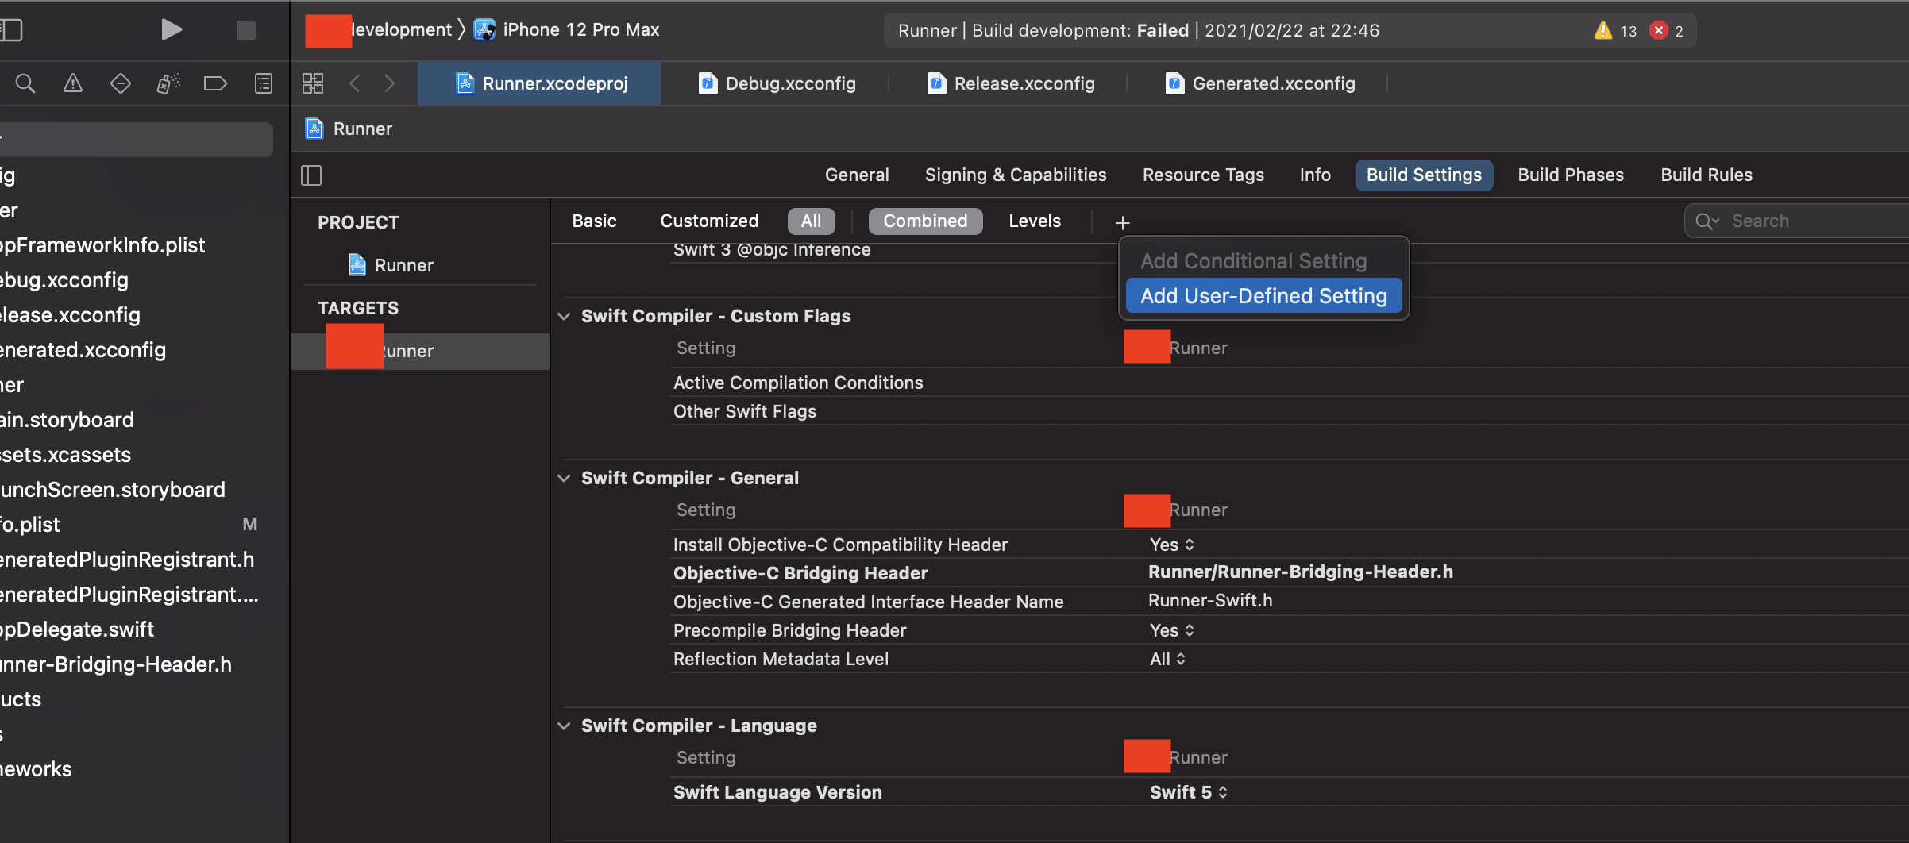Switch to the Build Phases tab
The width and height of the screenshot is (1909, 843).
click(1570, 175)
